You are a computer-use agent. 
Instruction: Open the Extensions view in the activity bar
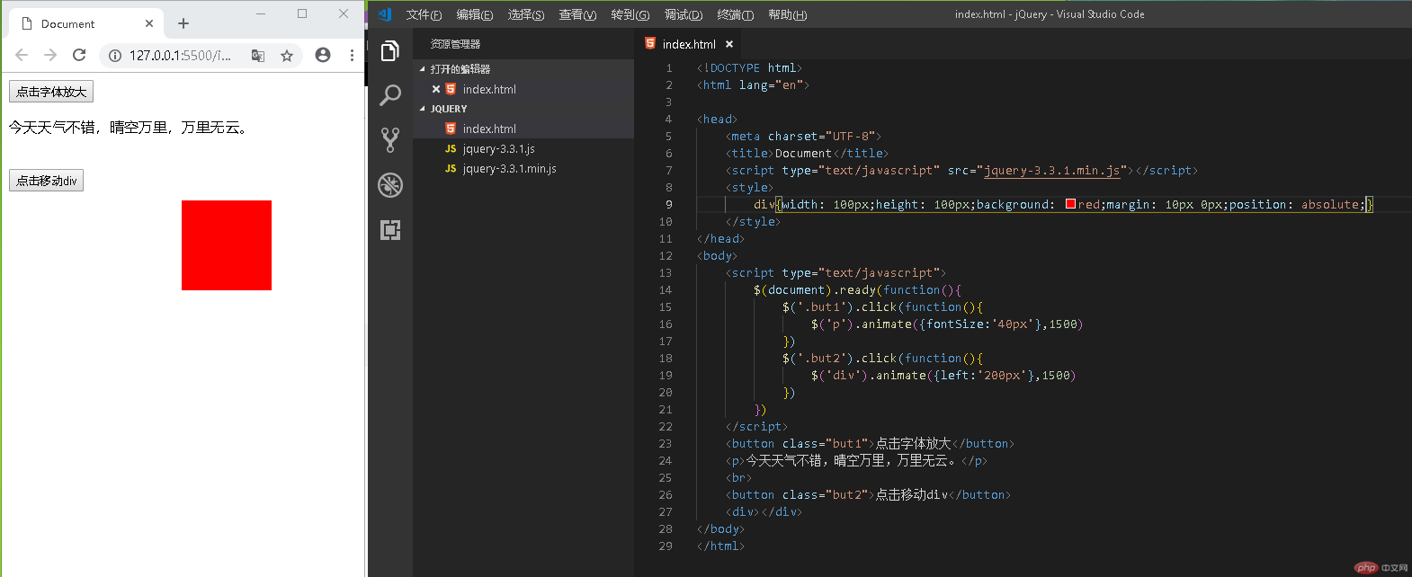[390, 229]
